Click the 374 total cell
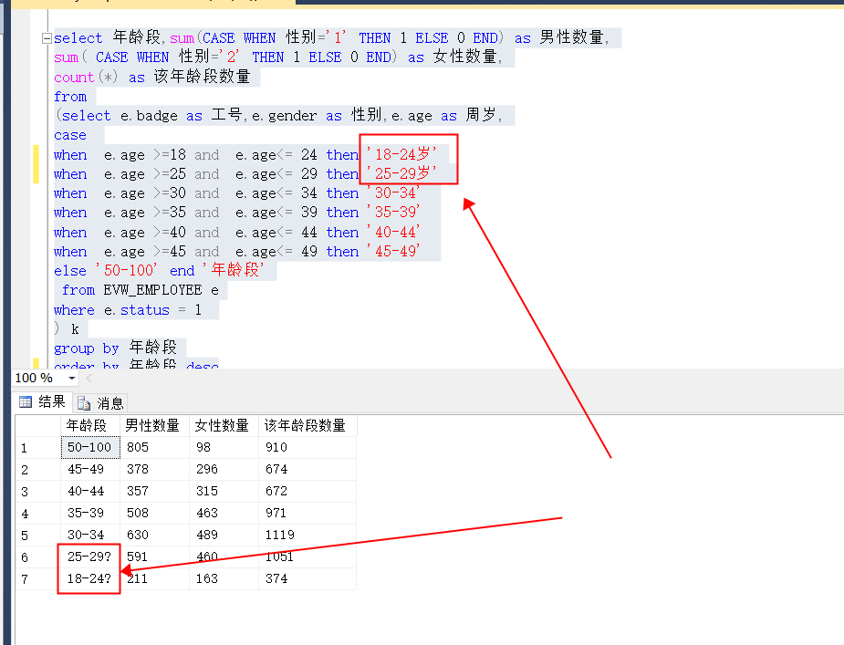The image size is (844, 645). pos(307,578)
